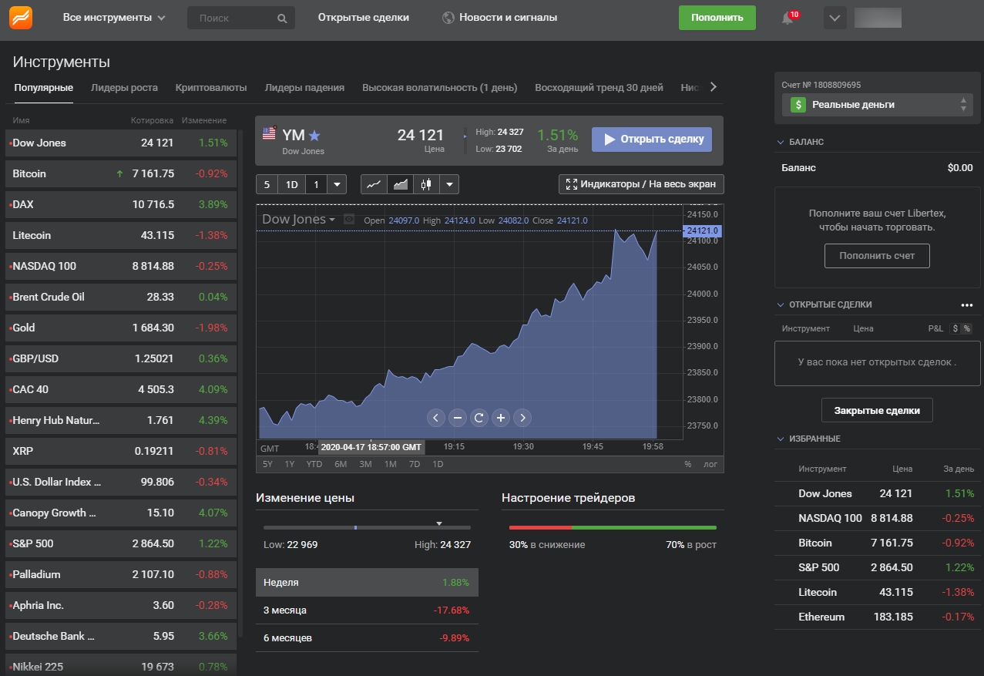Image resolution: width=984 pixels, height=676 pixels.
Task: Open the Все инструменты dropdown
Action: click(x=113, y=18)
